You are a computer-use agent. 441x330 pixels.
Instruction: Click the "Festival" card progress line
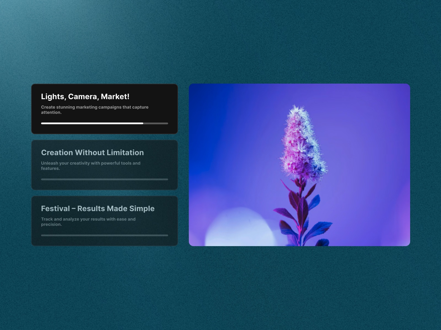[x=105, y=235]
